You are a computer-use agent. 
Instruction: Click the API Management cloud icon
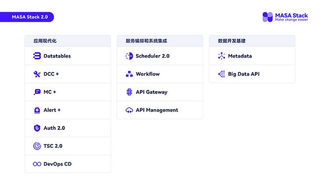coord(129,110)
